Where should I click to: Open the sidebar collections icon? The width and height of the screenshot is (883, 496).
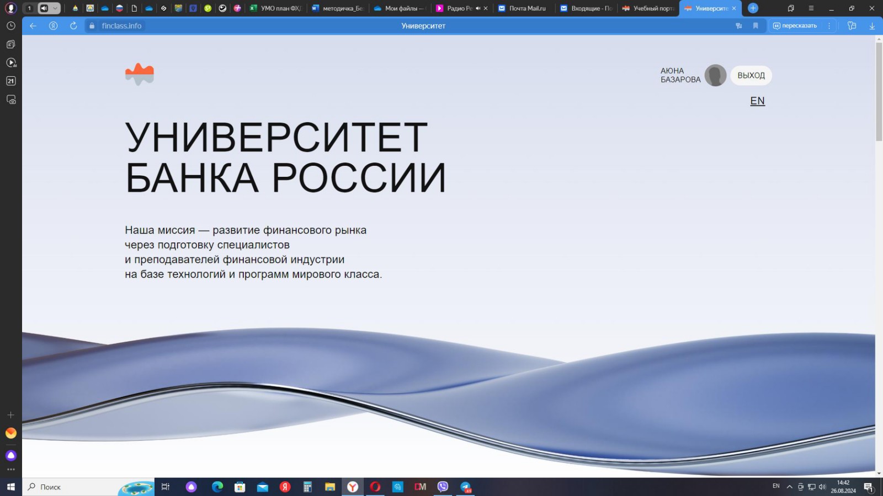pos(10,44)
